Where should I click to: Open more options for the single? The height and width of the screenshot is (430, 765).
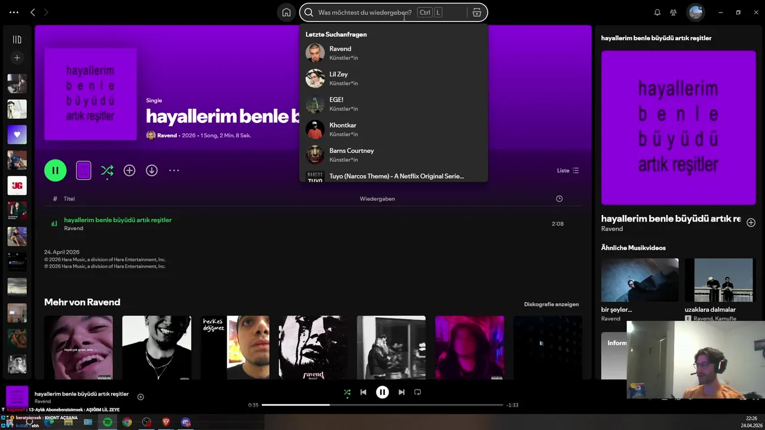[x=174, y=170]
